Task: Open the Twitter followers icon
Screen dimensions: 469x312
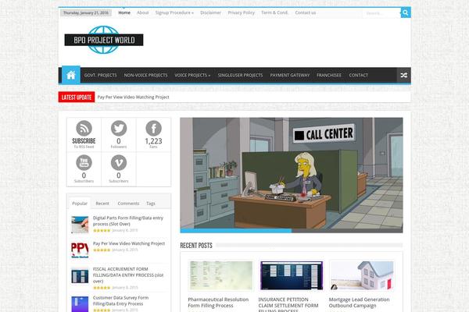Action: point(119,129)
